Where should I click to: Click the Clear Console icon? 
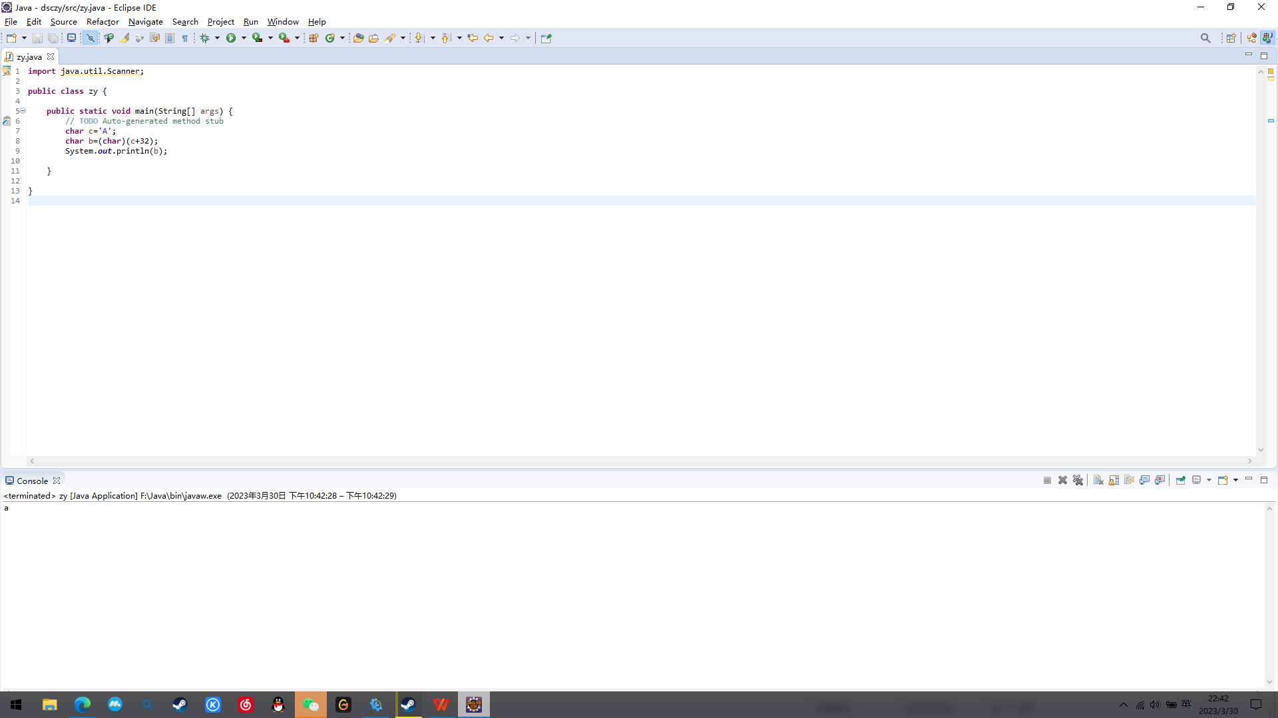[x=1098, y=480]
